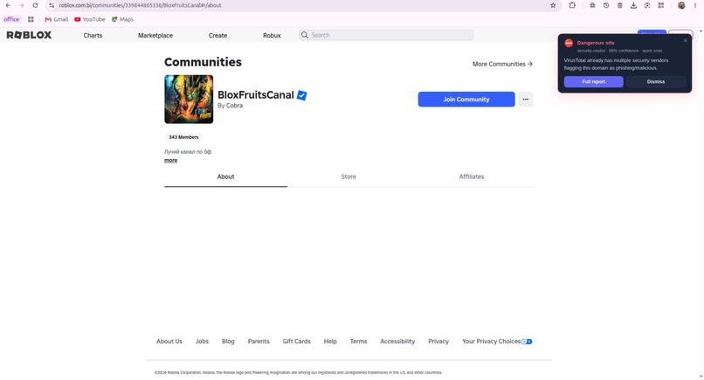Click the scrollbar up arrow
The image size is (704, 380).
point(701,31)
